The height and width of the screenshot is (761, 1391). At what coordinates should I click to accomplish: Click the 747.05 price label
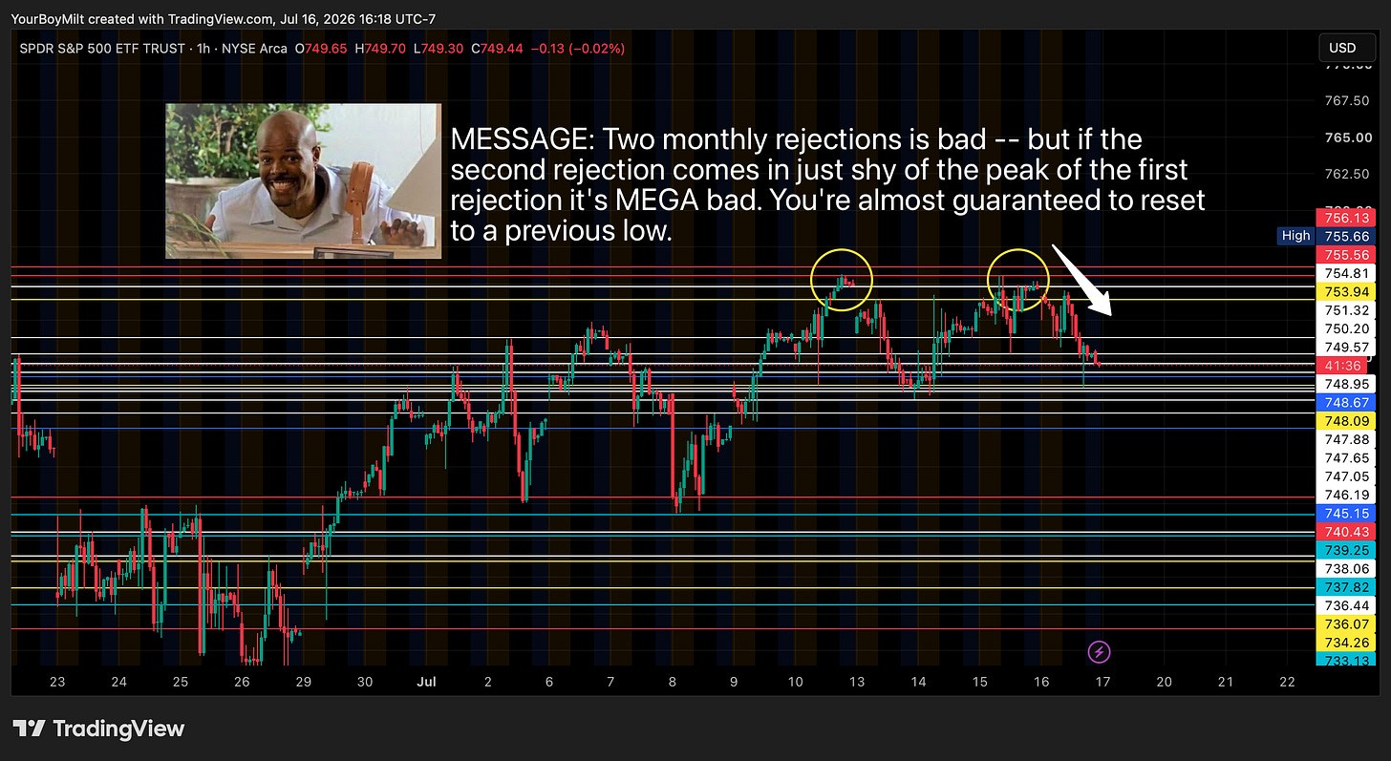1347,476
